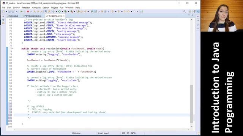Viewport: 243px width, 136px height.
Task: Open the External Tools dropdown arrow
Action: 74,11
